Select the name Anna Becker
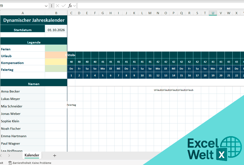 click(10, 91)
